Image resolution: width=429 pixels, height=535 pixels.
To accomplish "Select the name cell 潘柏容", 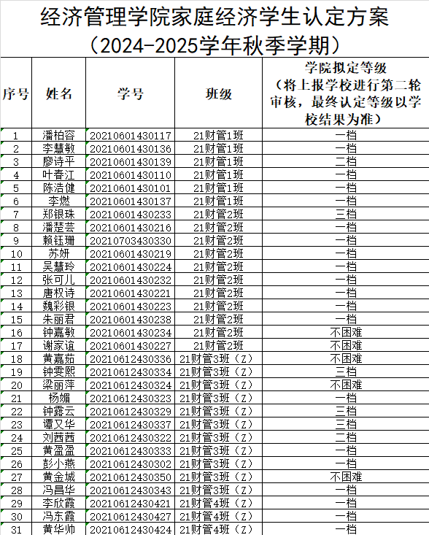I will click(x=58, y=135).
